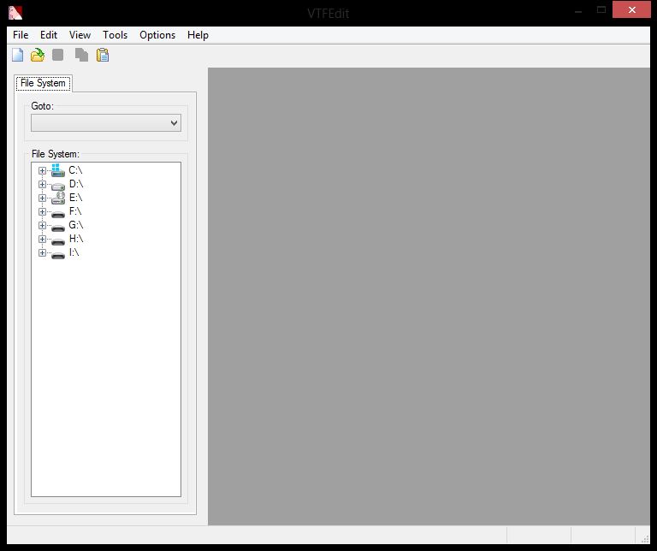Open the Edit menu
Viewport: 657px width, 551px height.
(49, 35)
